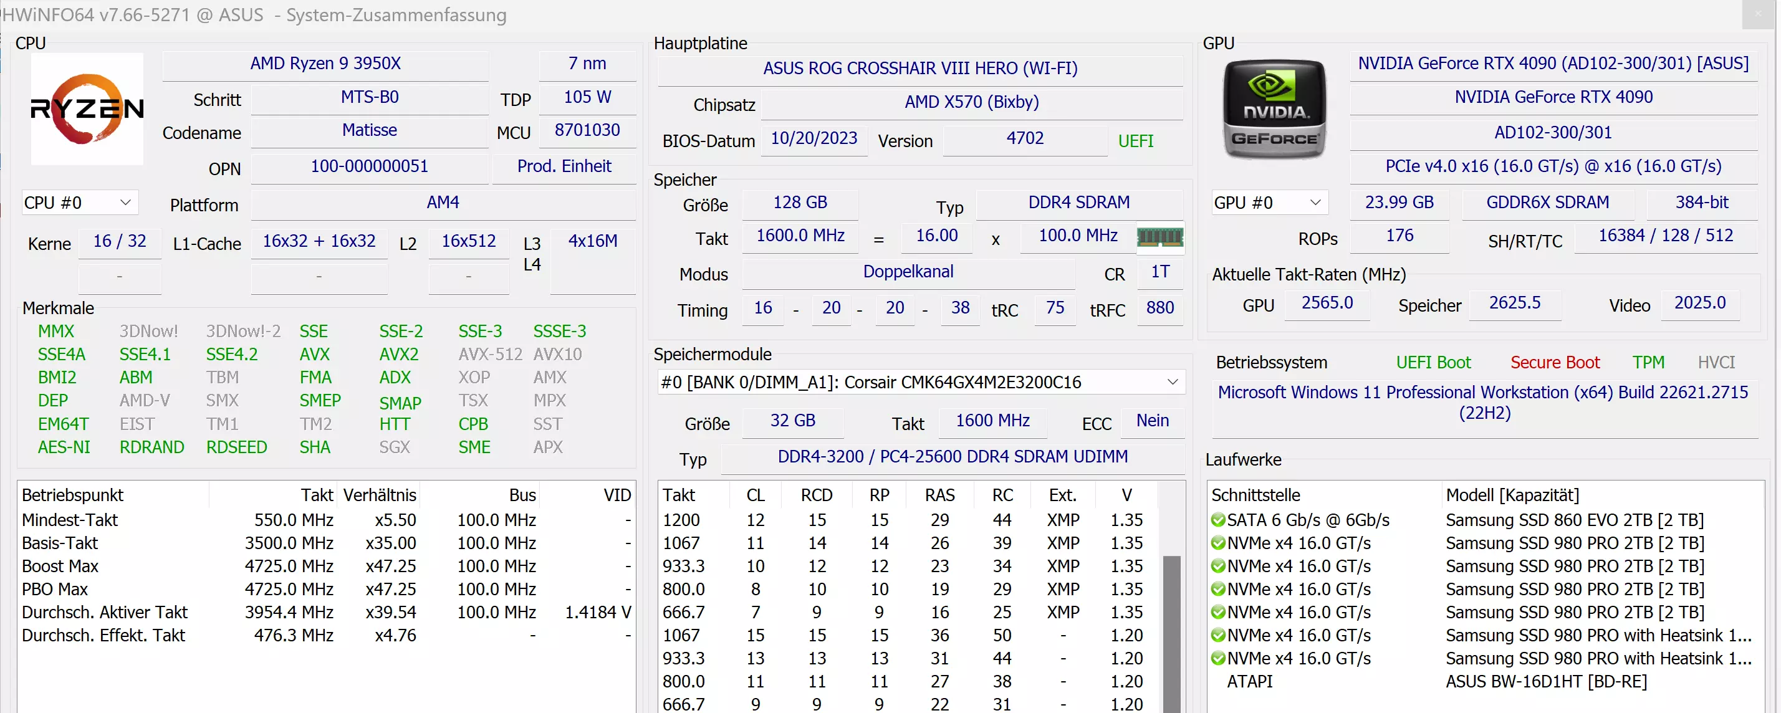
Task: Open the CPU #0 selector dropdown
Action: tap(80, 203)
